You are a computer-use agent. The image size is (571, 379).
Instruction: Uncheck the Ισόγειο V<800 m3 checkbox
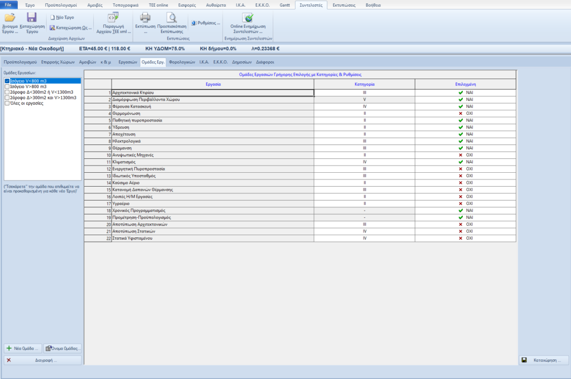point(7,81)
